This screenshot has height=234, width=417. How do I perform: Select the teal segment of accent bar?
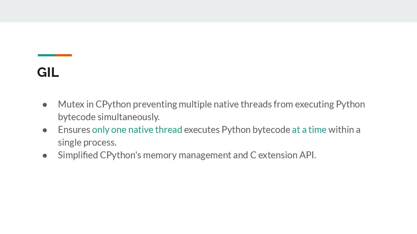click(x=46, y=55)
